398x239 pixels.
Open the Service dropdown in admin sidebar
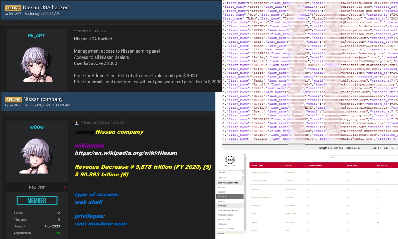point(230,172)
